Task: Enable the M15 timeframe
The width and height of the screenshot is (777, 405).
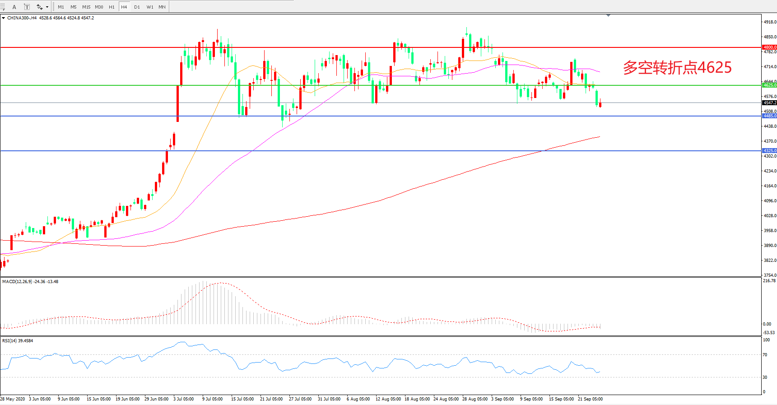Action: coord(86,7)
